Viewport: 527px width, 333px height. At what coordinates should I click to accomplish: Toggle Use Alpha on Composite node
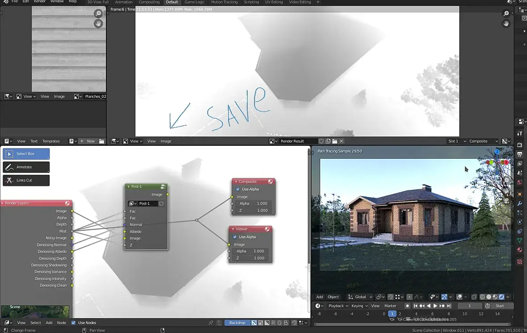(x=238, y=189)
